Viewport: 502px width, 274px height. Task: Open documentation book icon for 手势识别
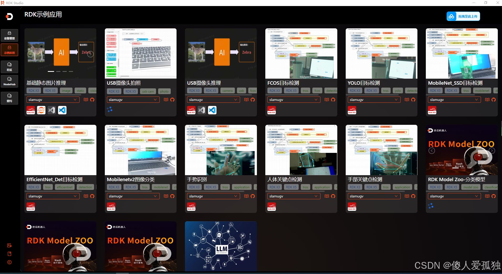coord(246,196)
